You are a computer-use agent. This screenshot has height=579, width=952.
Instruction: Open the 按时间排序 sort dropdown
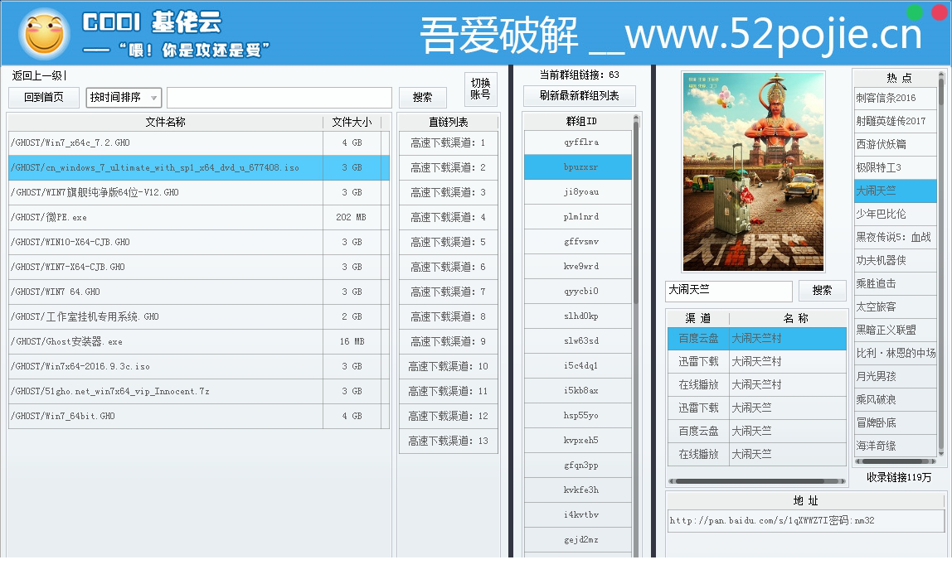(x=124, y=97)
